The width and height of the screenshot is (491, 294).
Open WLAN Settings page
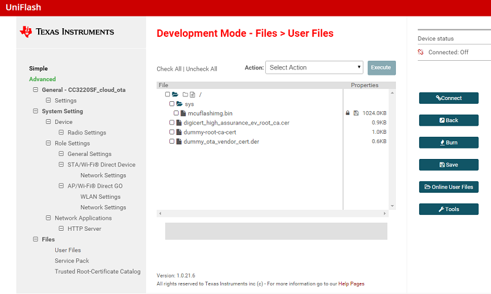tap(100, 196)
